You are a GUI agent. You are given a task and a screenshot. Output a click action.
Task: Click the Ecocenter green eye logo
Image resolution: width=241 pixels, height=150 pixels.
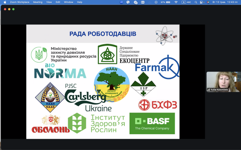108,54
